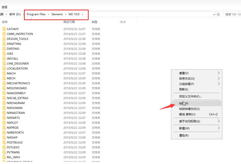
Task: Expand the chevron after Siemens breadcrumb
Action: tap(66, 14)
